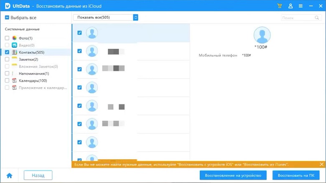Image resolution: width=326 pixels, height=183 pixels.
Task: Tick the disabled Видео(0) checkbox
Action: point(7,45)
